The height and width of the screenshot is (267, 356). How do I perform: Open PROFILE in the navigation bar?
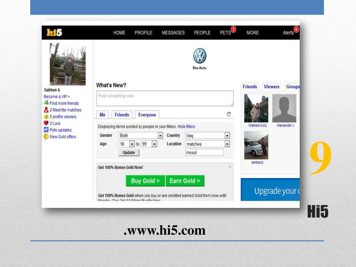[144, 33]
